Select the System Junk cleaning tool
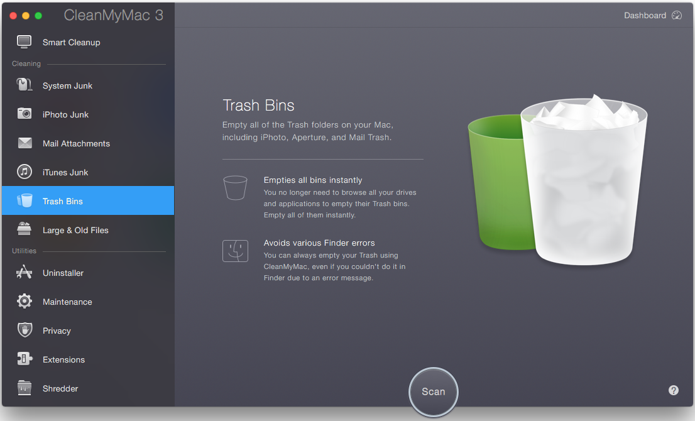 tap(67, 85)
